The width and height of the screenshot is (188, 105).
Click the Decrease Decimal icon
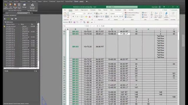122,17
